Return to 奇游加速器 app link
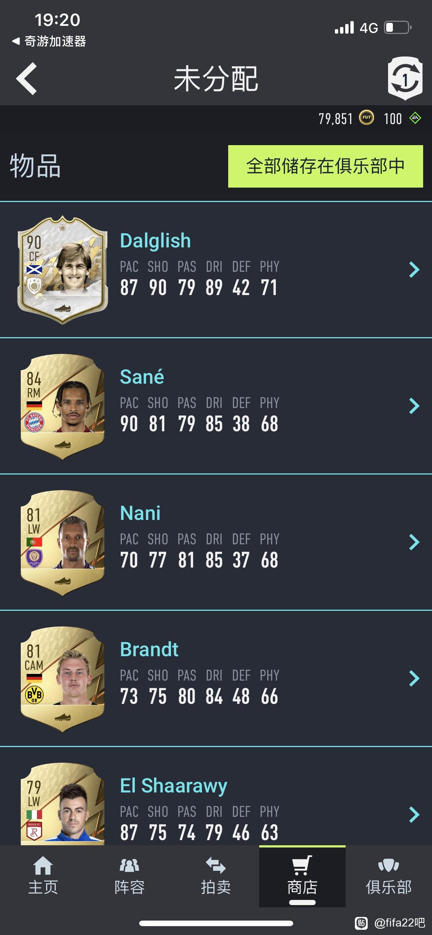 point(49,41)
